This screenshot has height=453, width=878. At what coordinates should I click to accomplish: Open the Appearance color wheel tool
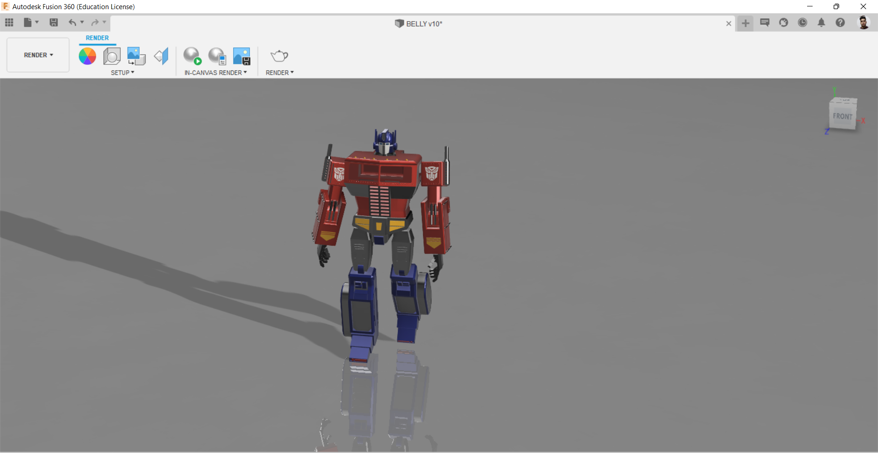coord(87,56)
